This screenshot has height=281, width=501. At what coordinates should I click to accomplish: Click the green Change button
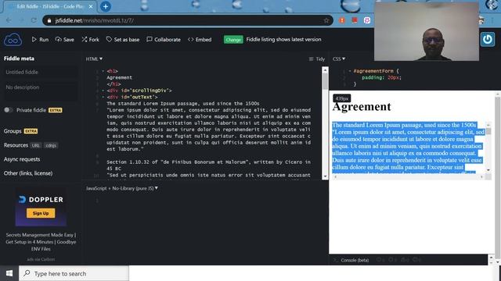233,40
